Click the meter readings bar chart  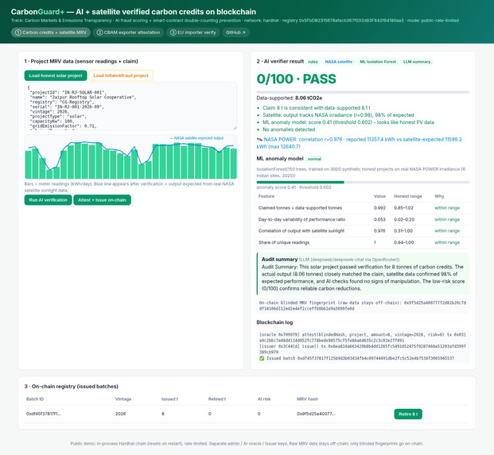coord(130,157)
